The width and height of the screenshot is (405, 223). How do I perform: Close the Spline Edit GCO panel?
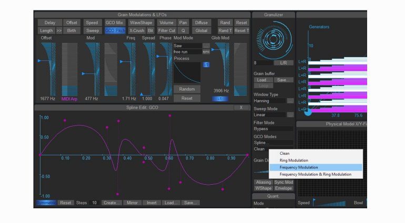[241, 108]
